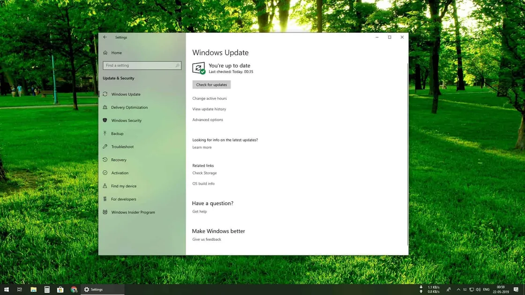
Task: Open Activation settings
Action: point(120,173)
